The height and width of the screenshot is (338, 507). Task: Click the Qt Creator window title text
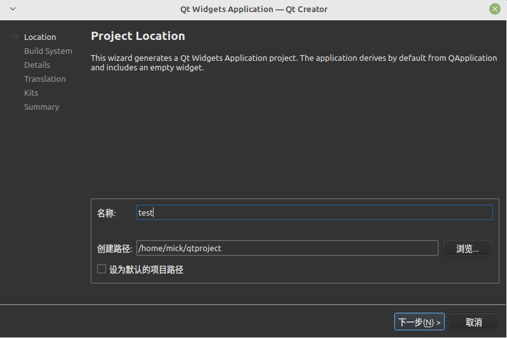(254, 9)
